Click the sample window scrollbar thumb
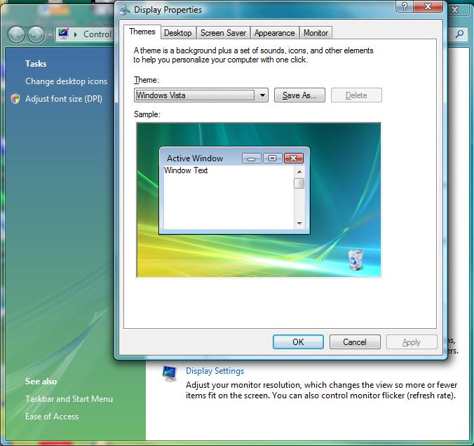This screenshot has width=474, height=446. tap(299, 183)
